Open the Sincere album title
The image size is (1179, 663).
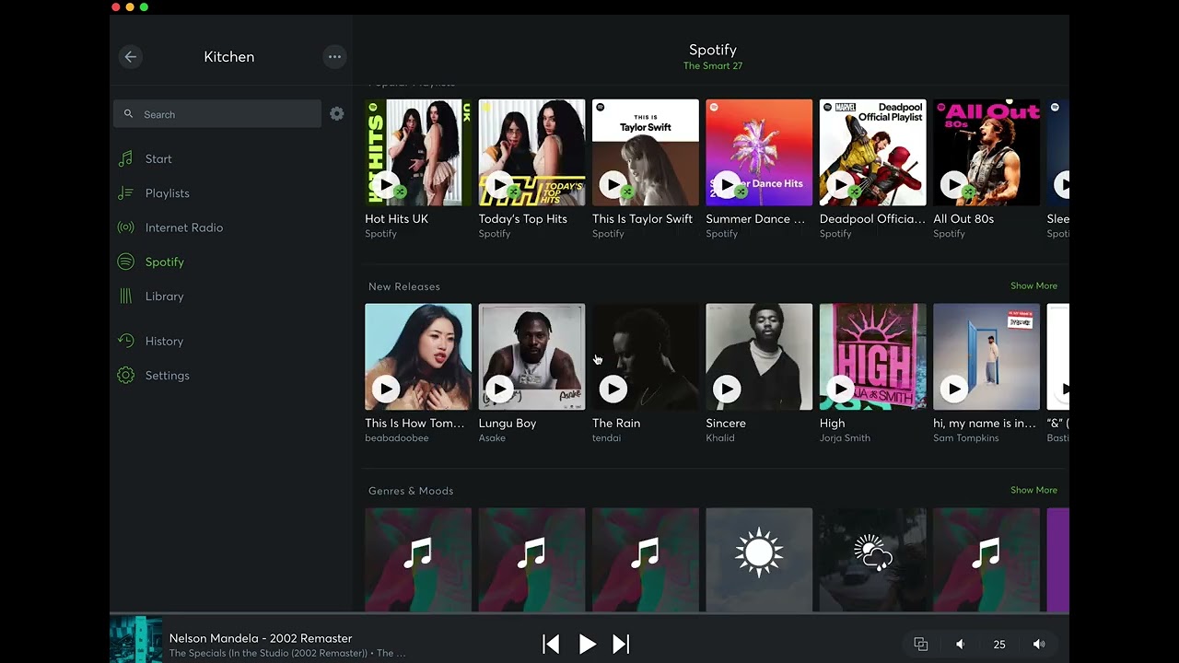(x=726, y=424)
